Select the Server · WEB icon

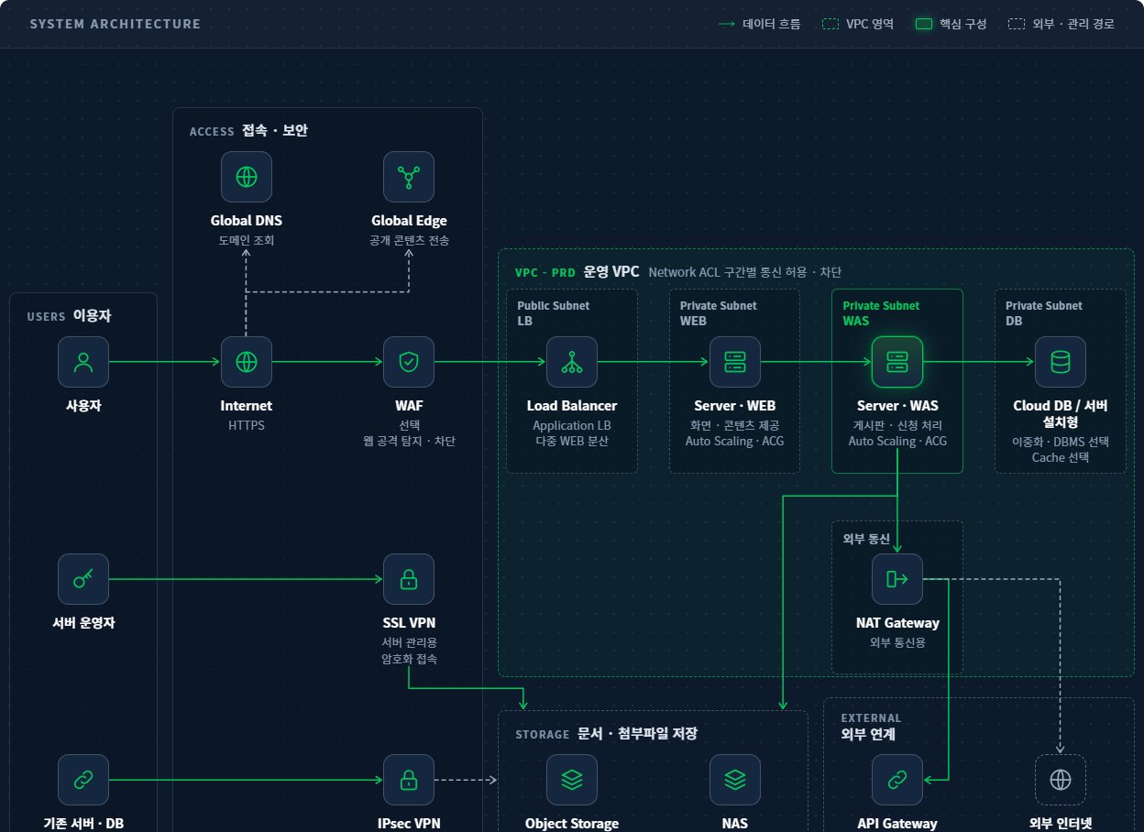point(735,362)
